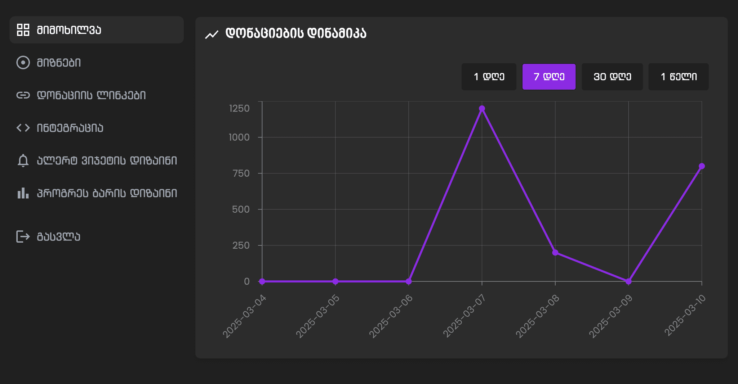Open the მიმოხილვა overview section
The image size is (738, 384).
tap(68, 30)
